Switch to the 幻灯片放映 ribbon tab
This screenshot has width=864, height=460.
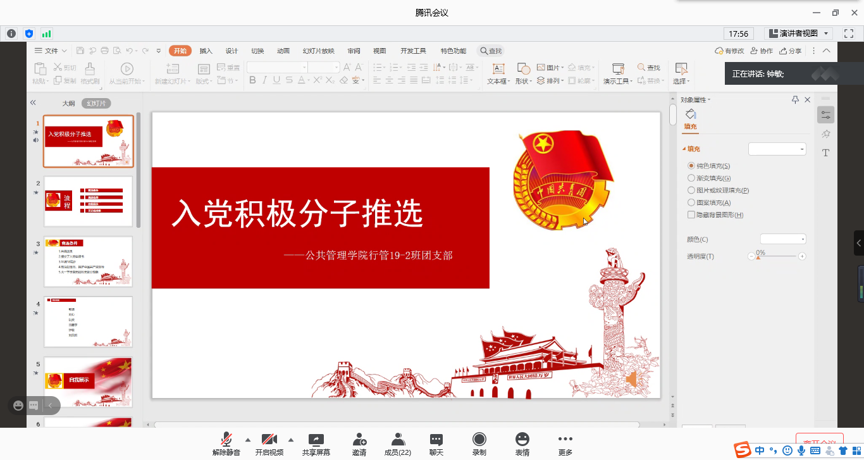[318, 51]
